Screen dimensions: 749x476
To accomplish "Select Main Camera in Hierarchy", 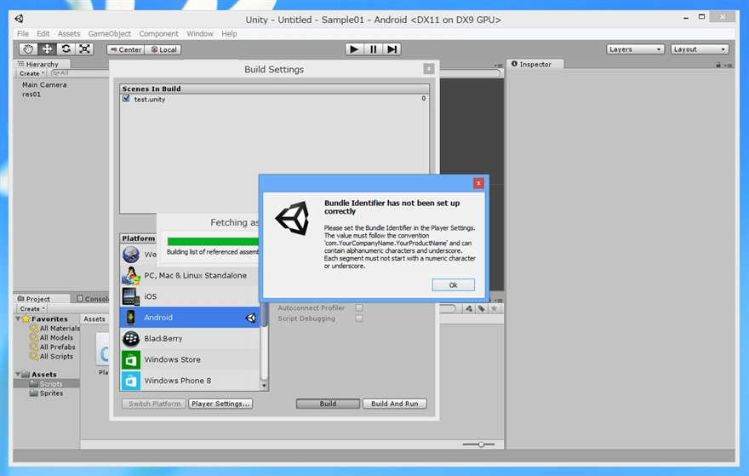I will tap(44, 84).
